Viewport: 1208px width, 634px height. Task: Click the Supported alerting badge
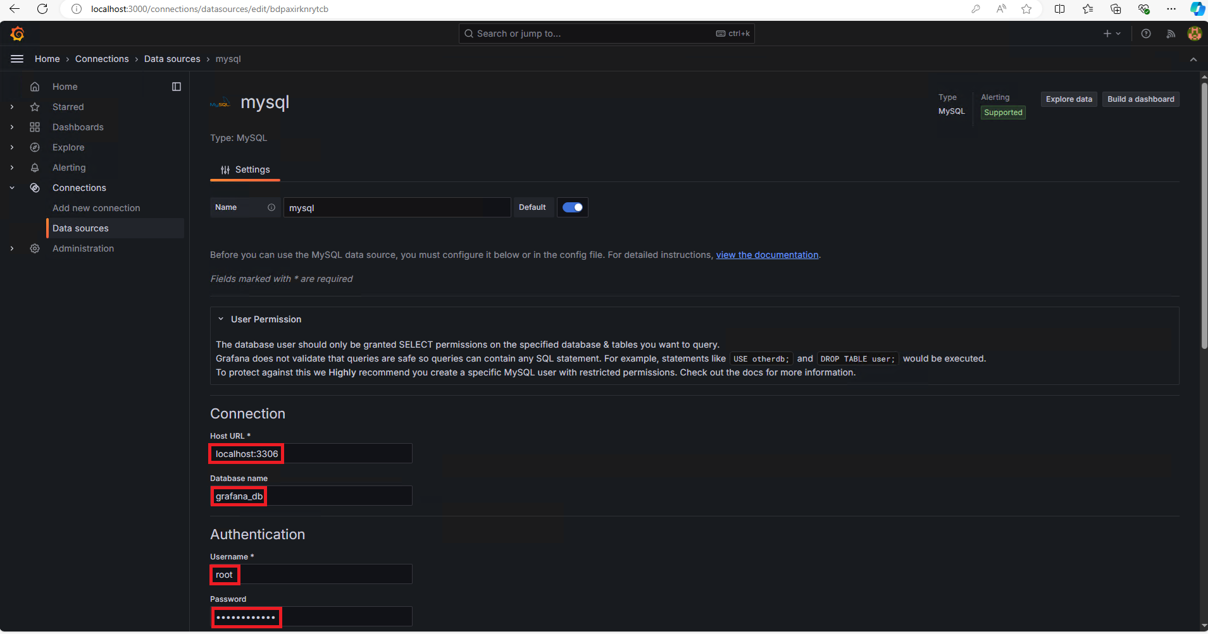tap(1003, 113)
